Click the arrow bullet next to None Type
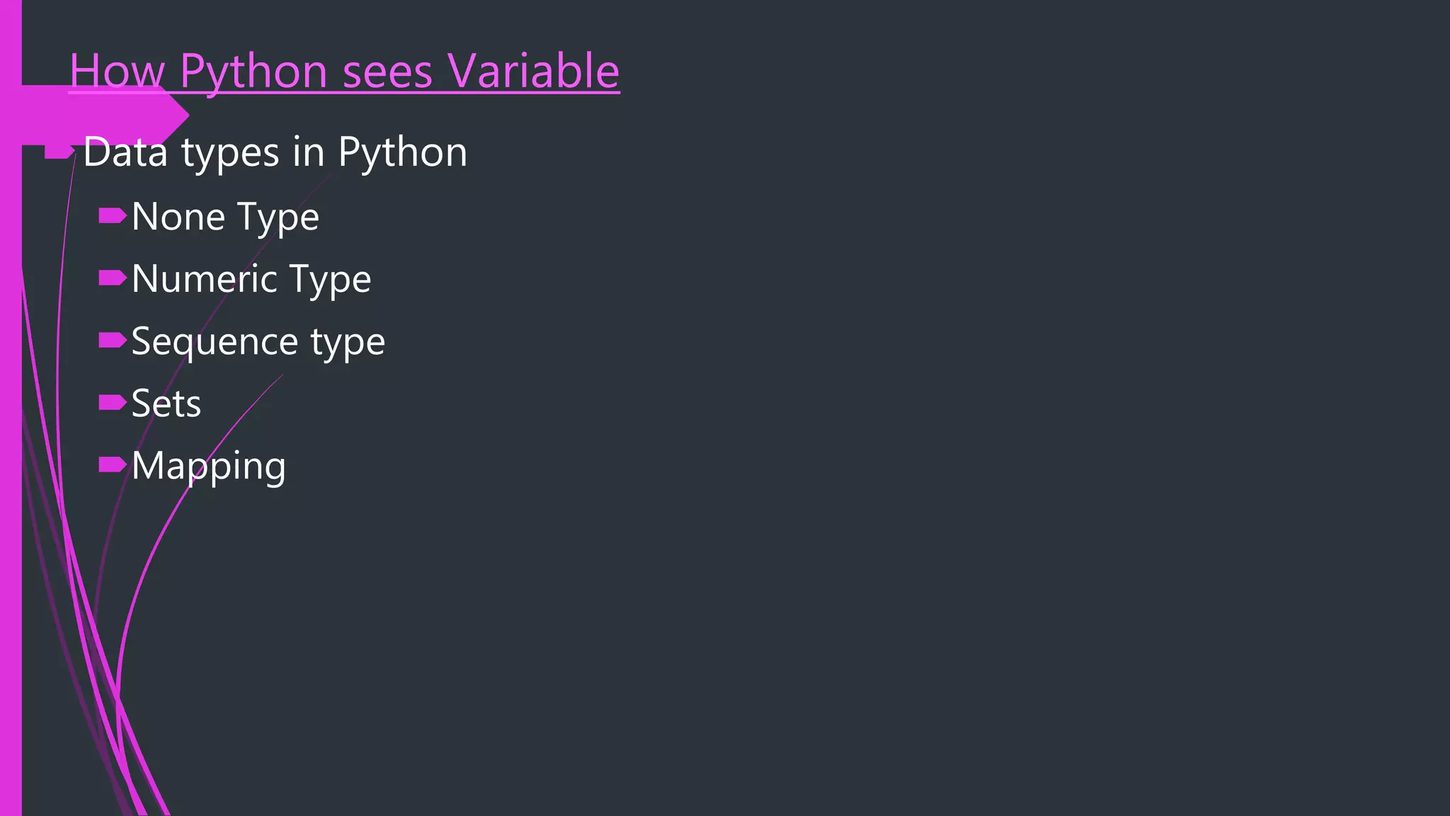The image size is (1450, 816). (x=112, y=215)
